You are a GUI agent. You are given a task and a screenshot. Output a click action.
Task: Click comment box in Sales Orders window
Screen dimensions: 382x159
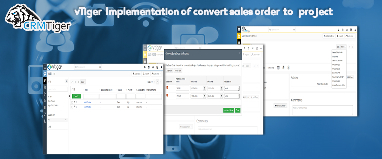click(x=322, y=110)
